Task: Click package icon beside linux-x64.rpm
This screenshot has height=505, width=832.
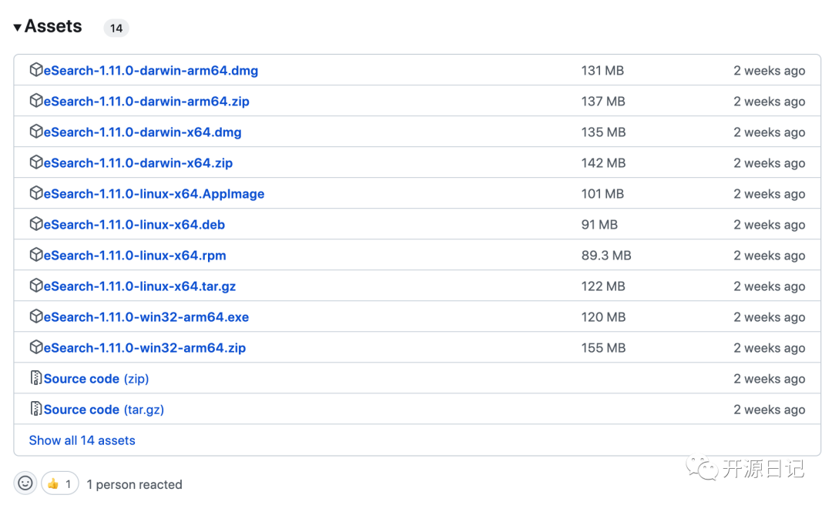Action: (35, 254)
